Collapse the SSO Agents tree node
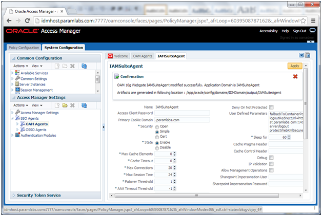Viewport: 322px width, 216px height. 12,118
